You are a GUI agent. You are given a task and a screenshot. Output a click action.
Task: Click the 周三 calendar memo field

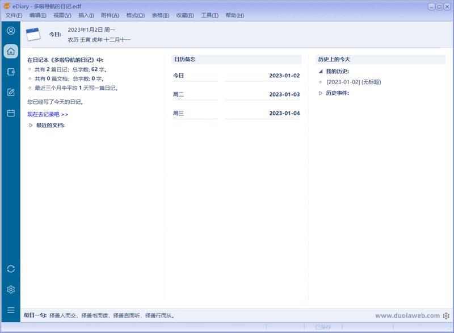click(x=195, y=113)
